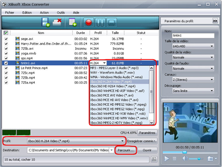Image resolution: width=222 pixels, height=167 pixels.
Task: Open the Découpage Sans limite dropdown
Action: pyautogui.click(x=193, y=91)
